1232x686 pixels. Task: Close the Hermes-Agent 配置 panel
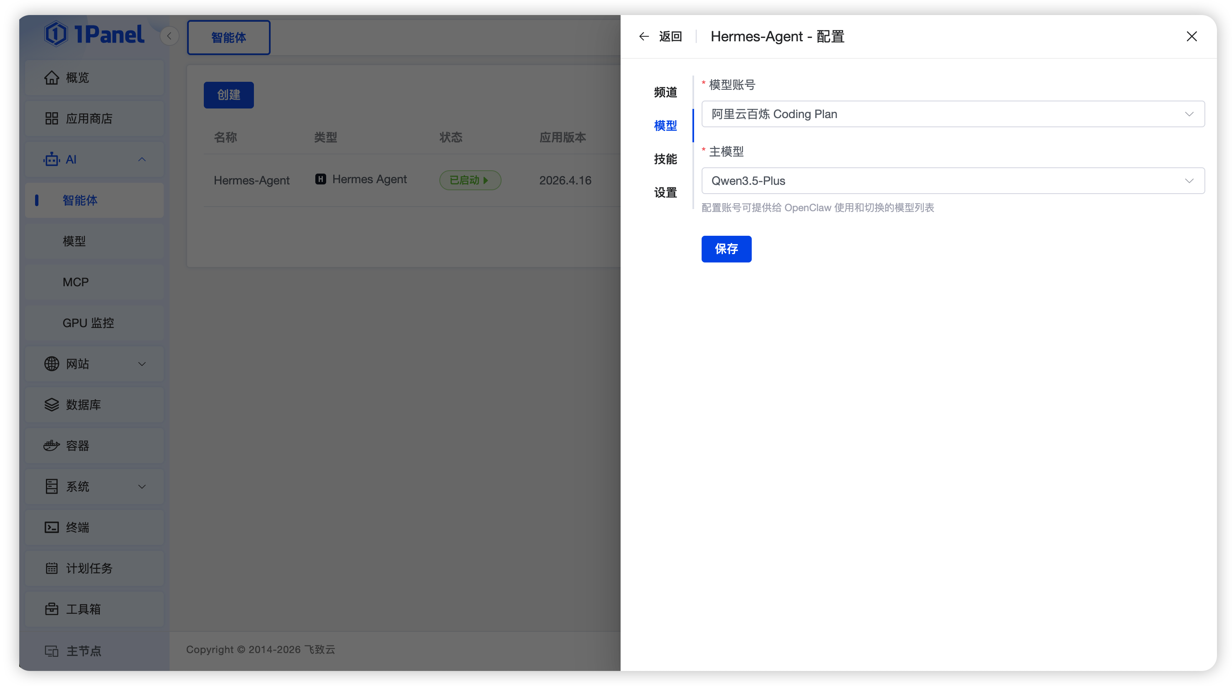tap(1192, 36)
